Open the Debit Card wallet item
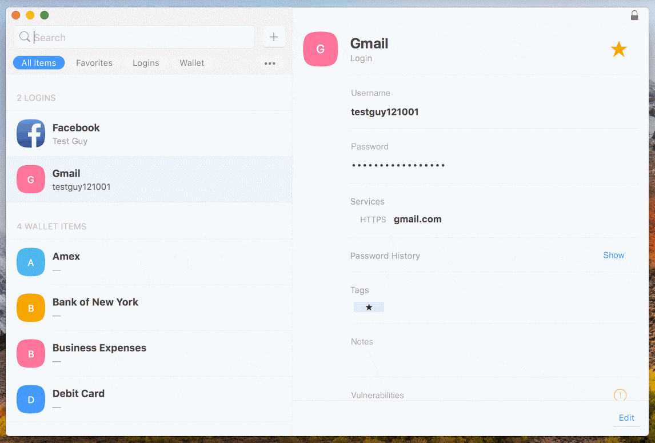Screen dimensions: 655x443 pyautogui.click(x=149, y=399)
